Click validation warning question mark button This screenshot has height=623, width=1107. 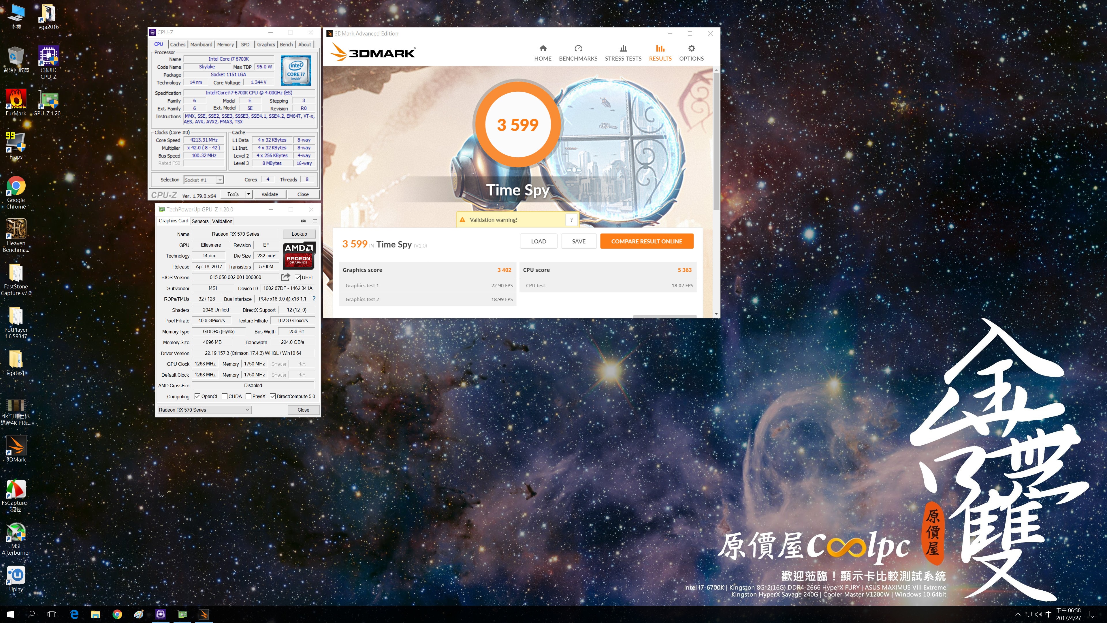click(571, 220)
